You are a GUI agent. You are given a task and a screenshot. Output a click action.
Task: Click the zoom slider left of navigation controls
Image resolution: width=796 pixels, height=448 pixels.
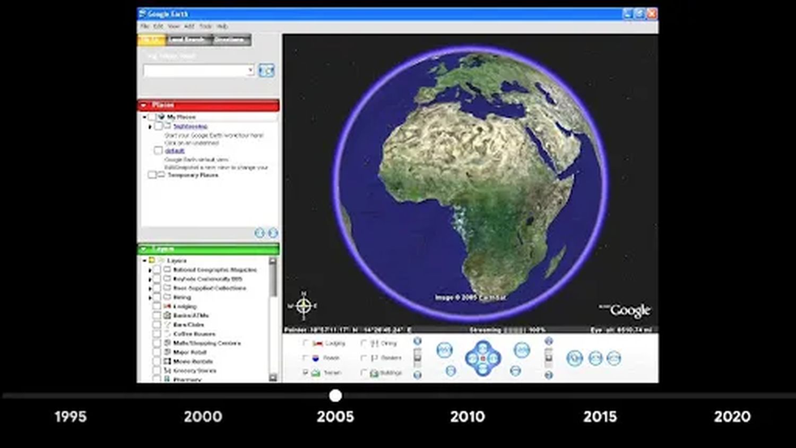tap(418, 357)
